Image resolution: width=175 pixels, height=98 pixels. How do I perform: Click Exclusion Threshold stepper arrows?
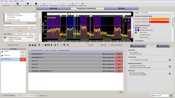pyautogui.click(x=170, y=22)
